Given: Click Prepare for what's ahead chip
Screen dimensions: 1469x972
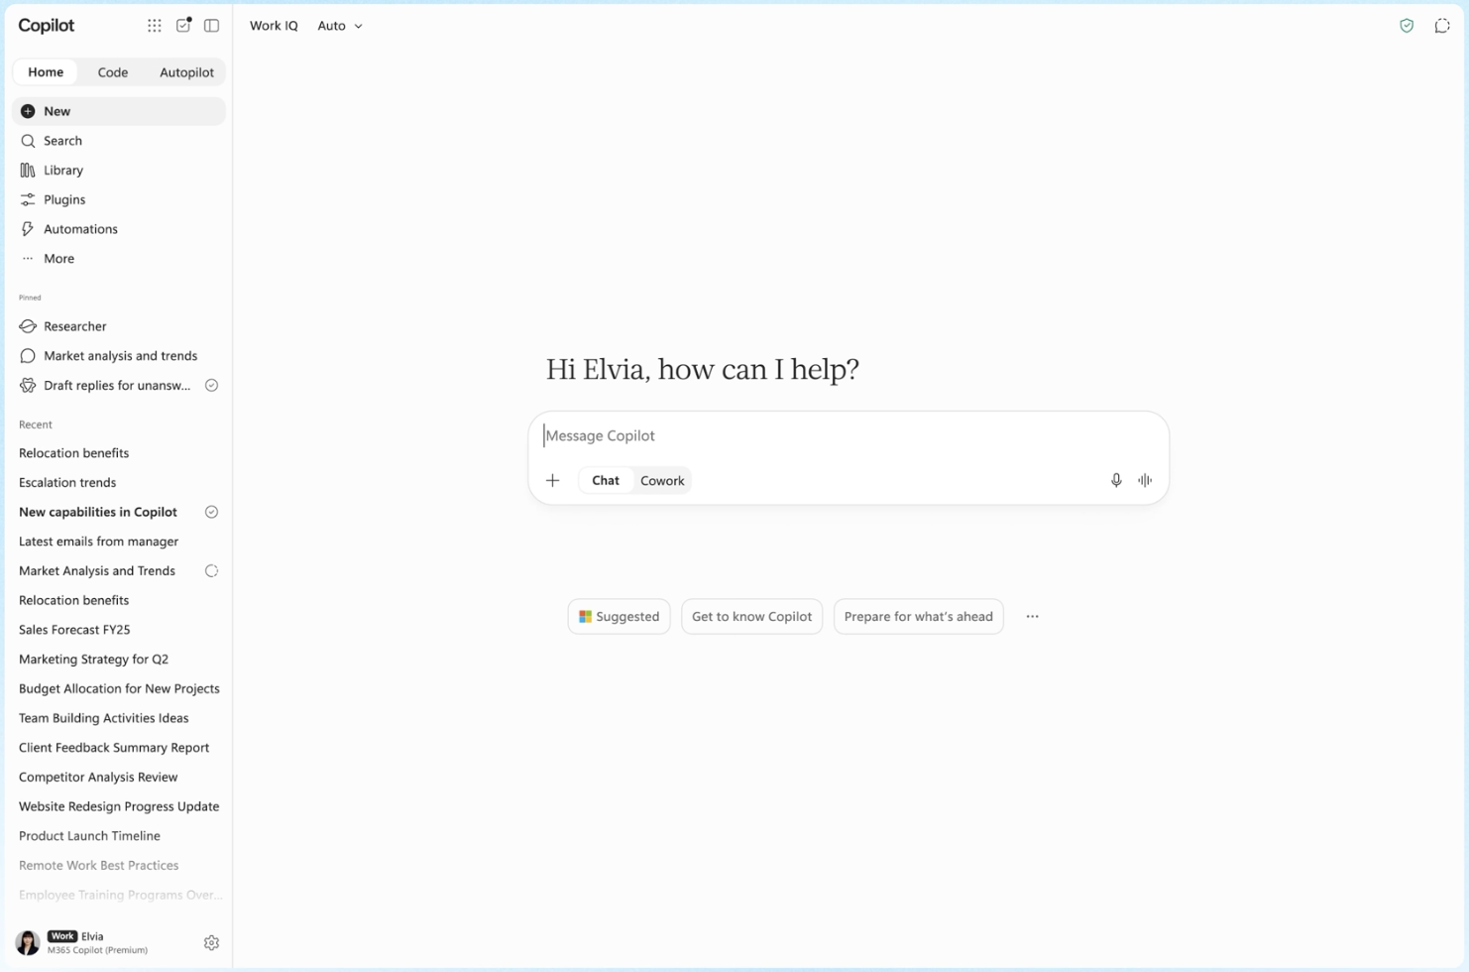Looking at the screenshot, I should tap(918, 617).
